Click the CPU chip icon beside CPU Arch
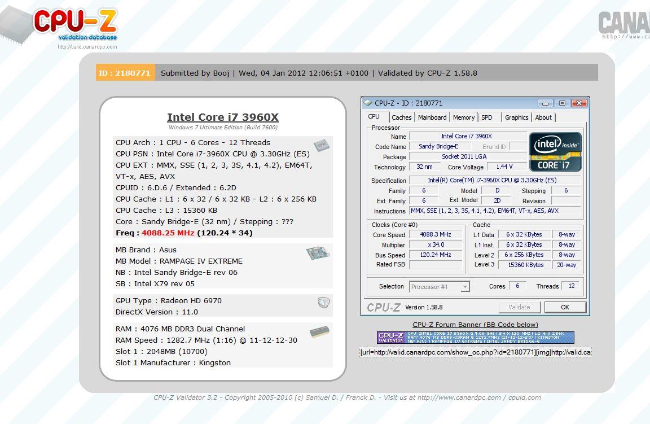The width and height of the screenshot is (650, 424). coord(322,145)
